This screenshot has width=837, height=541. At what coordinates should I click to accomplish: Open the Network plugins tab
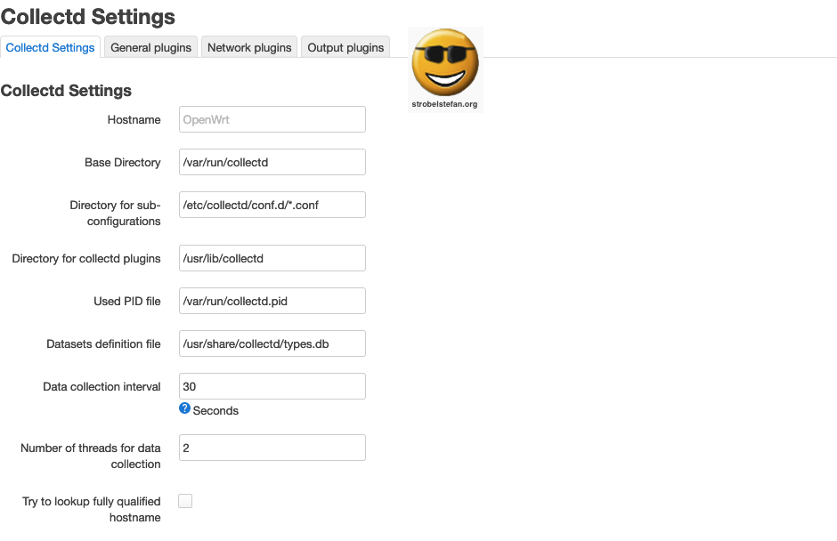[249, 47]
